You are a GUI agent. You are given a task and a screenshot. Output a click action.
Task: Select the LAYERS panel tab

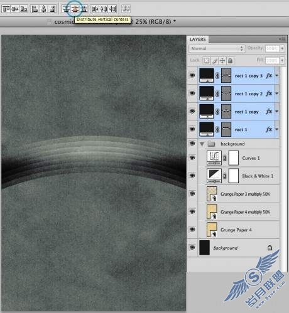(197, 40)
